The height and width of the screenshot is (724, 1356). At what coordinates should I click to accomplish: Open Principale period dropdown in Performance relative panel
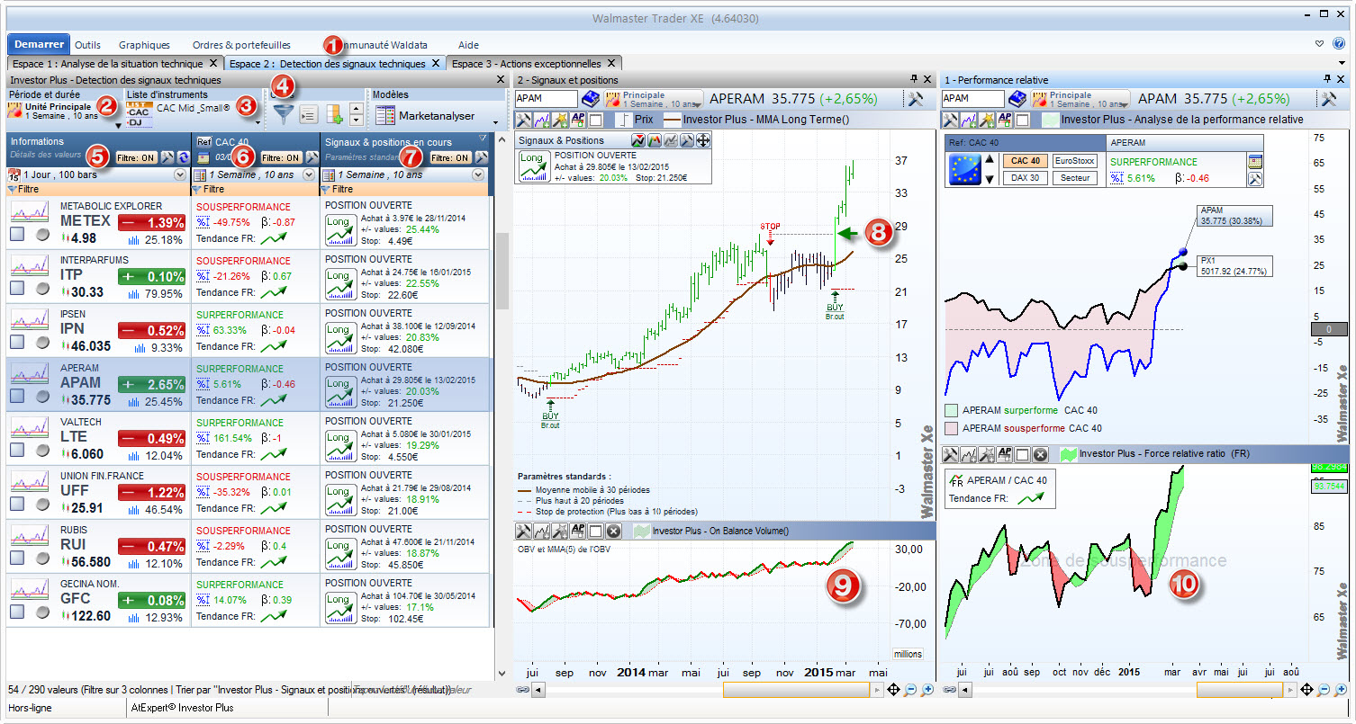(x=1081, y=99)
